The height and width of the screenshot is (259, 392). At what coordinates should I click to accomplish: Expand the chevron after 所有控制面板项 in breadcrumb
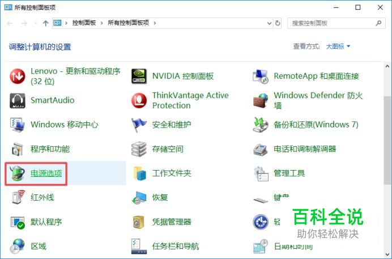coord(155,23)
